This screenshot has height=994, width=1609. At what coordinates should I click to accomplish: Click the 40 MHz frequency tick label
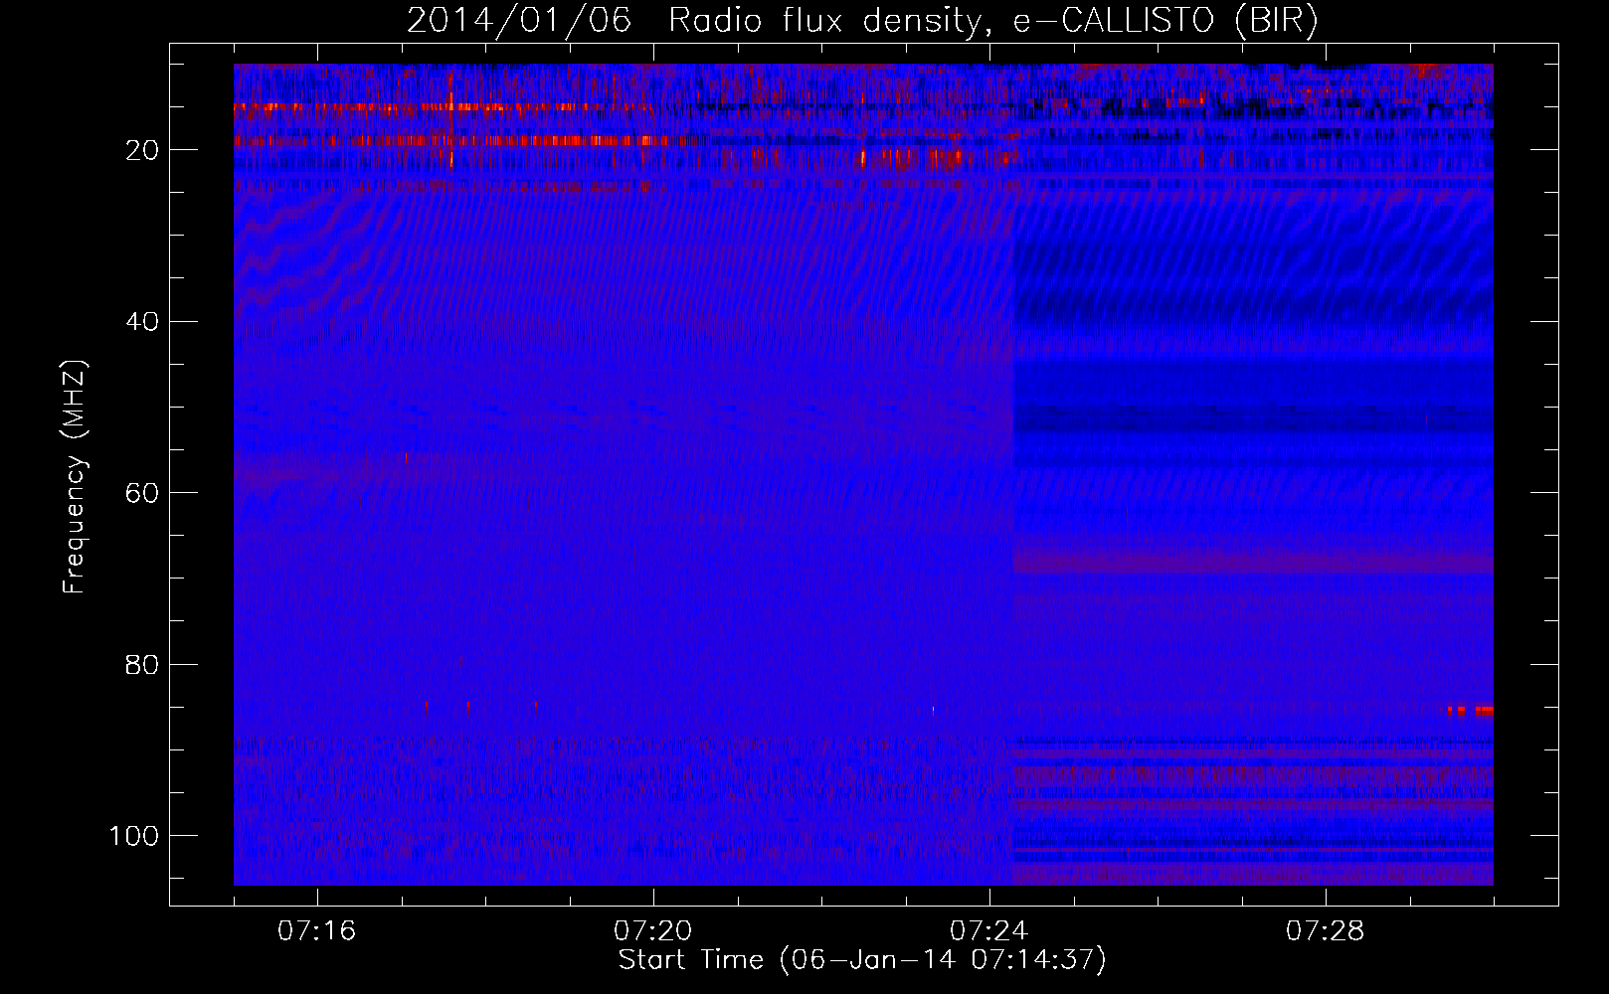142,322
